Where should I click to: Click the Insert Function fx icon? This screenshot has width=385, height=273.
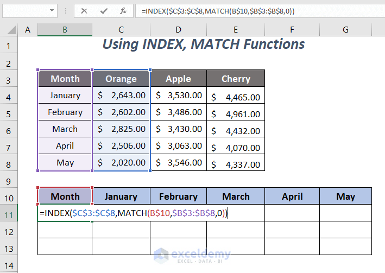pyautogui.click(x=123, y=11)
